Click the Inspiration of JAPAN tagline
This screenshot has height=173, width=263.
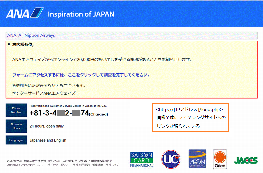tap(81, 14)
